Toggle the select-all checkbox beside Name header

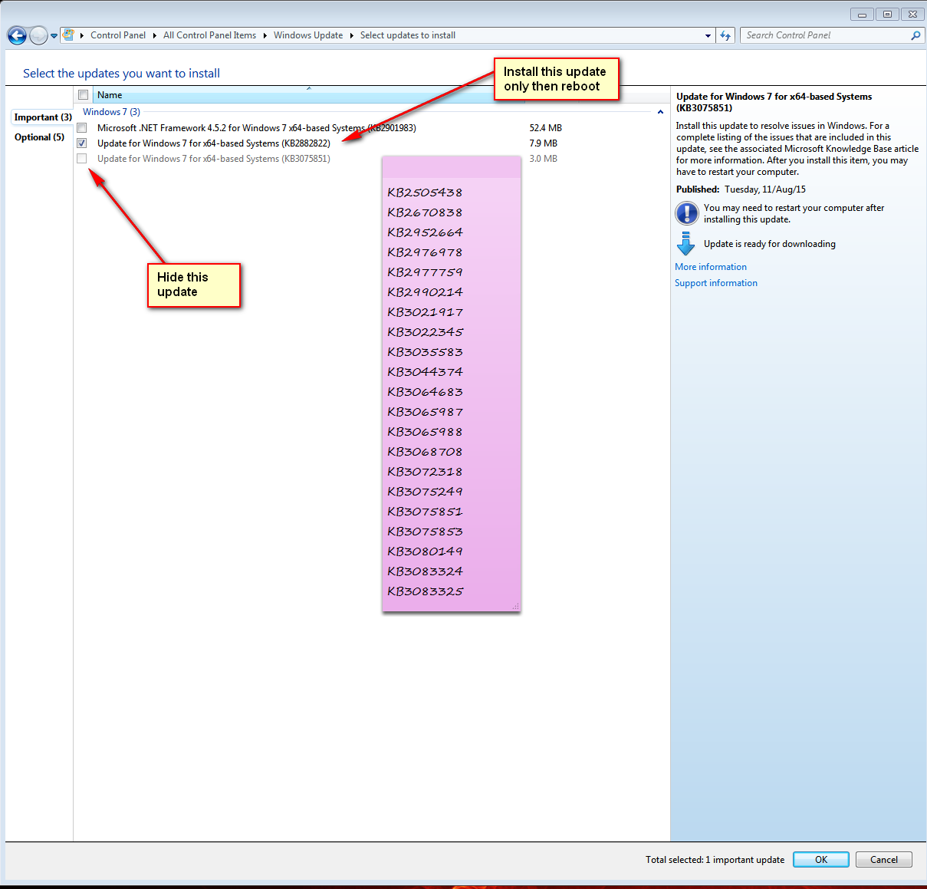pos(83,95)
